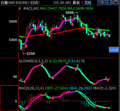Click the MA1:5447.7936 value text

click(x=53, y=9)
